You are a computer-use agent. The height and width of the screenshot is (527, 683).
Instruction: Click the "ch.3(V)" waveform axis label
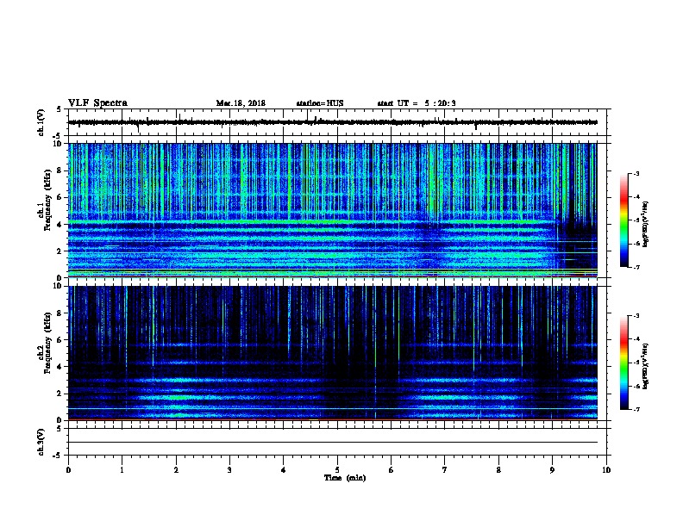(x=41, y=442)
